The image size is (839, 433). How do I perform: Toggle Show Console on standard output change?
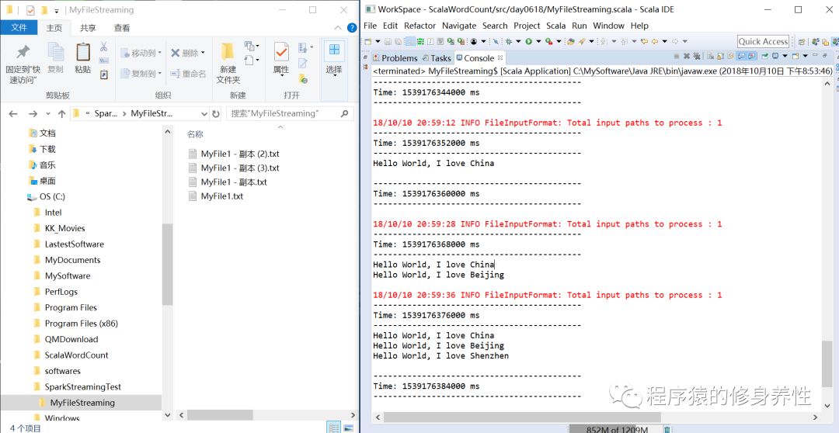tap(741, 56)
